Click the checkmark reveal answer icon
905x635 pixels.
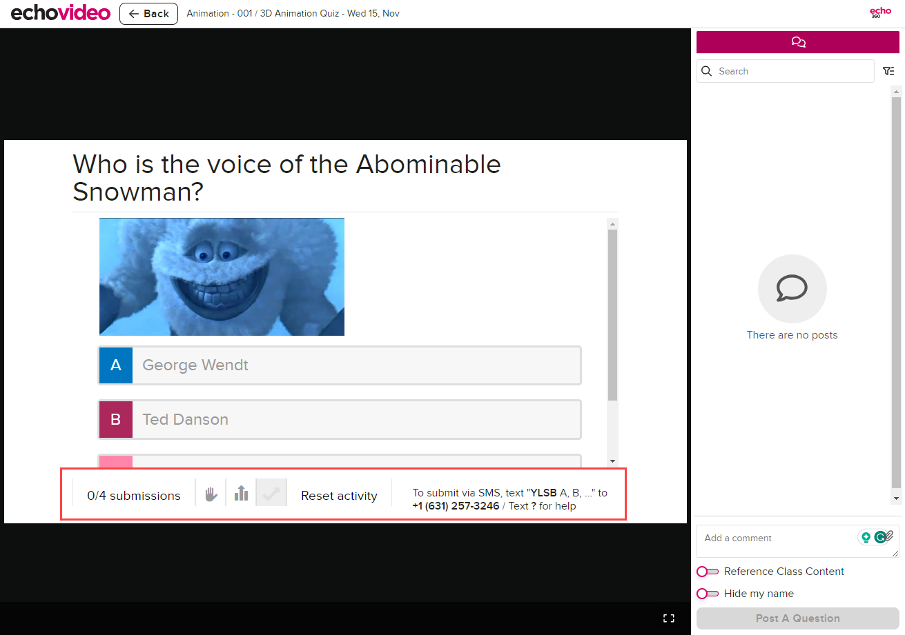click(x=271, y=493)
